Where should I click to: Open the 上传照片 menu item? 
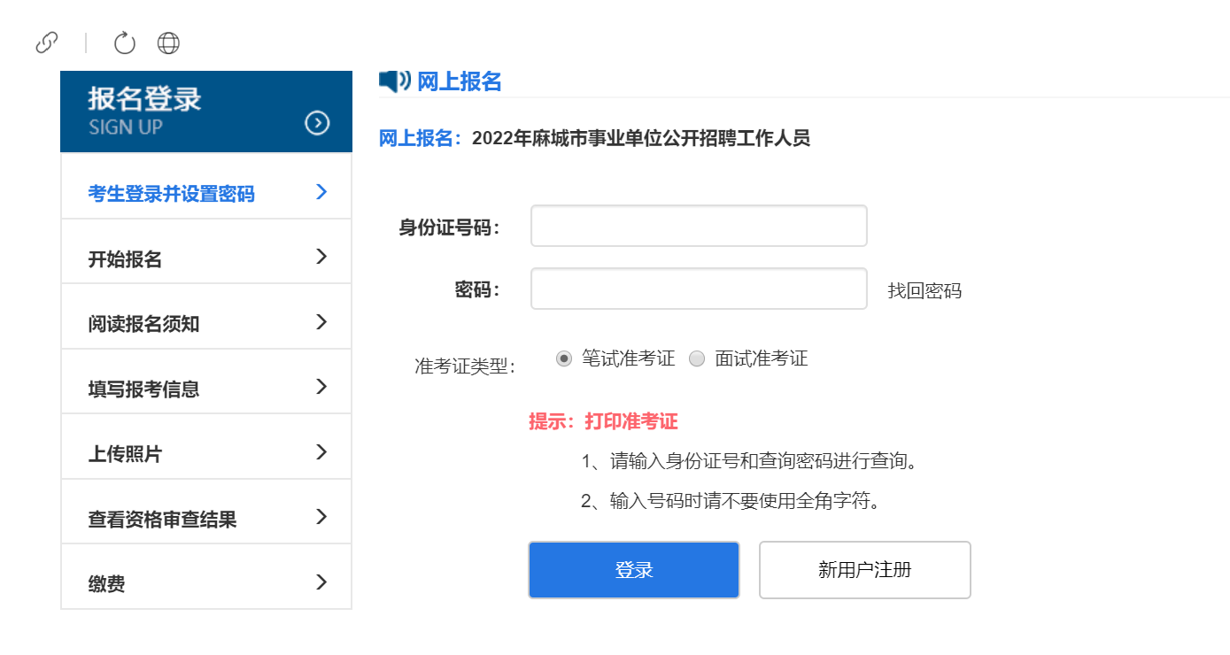coord(206,447)
